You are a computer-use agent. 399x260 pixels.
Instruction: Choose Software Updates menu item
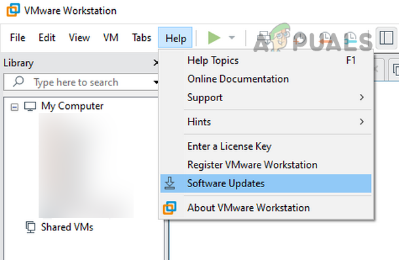pos(266,183)
